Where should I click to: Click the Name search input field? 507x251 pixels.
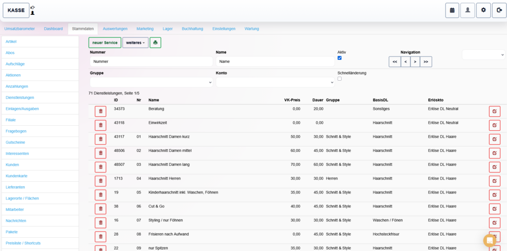(x=275, y=61)
